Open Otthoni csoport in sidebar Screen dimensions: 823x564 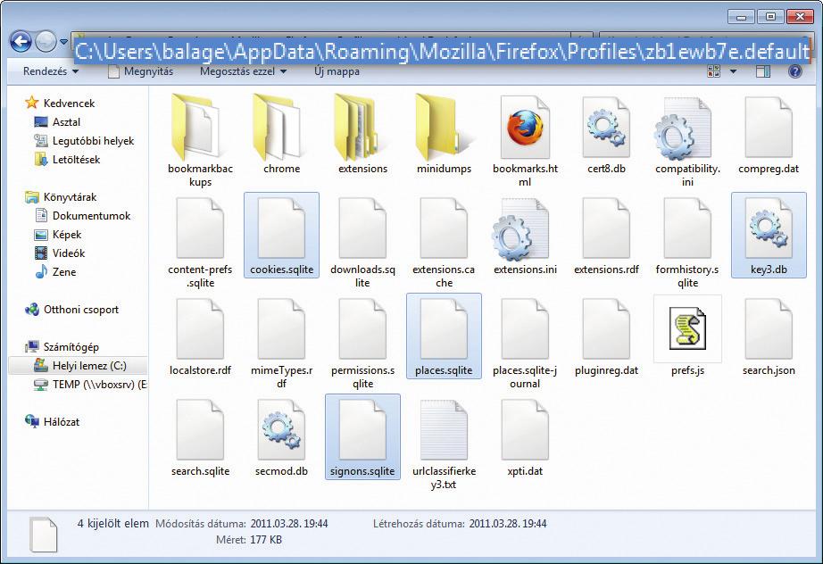tap(72, 310)
